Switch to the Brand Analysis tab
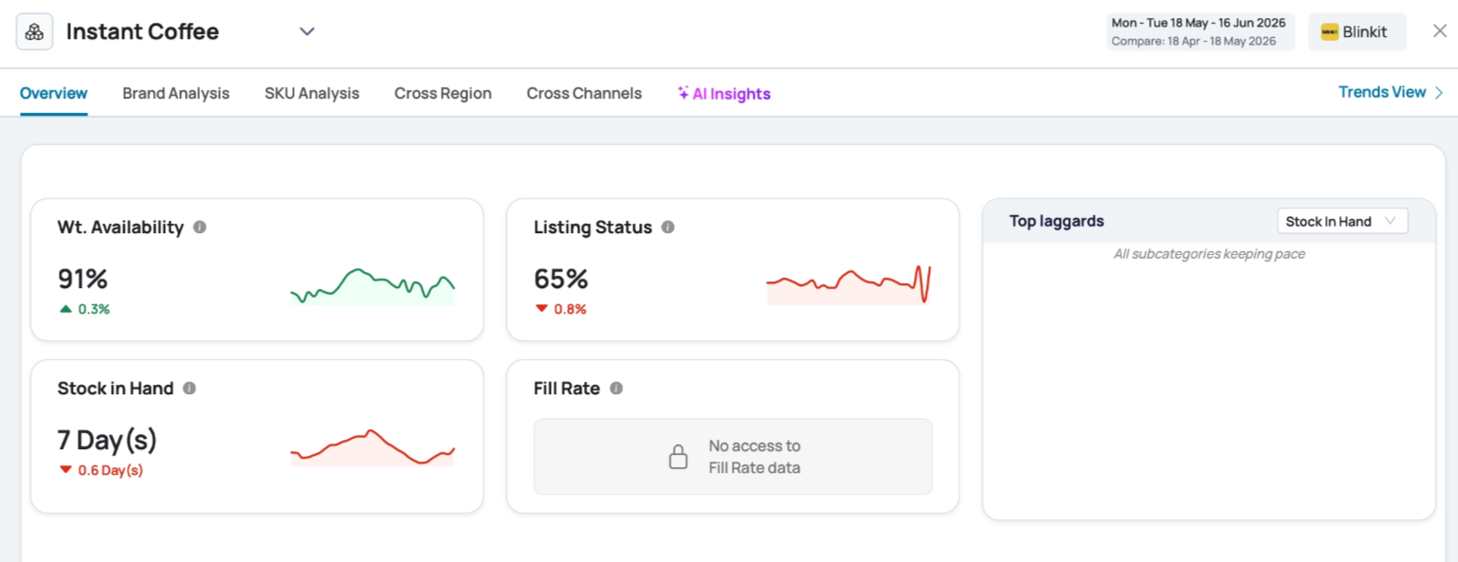 point(176,93)
